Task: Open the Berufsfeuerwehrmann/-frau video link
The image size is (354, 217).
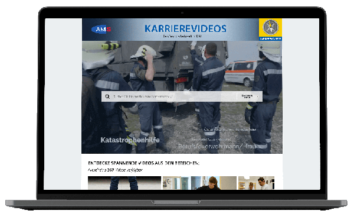Action: pyautogui.click(x=217, y=147)
